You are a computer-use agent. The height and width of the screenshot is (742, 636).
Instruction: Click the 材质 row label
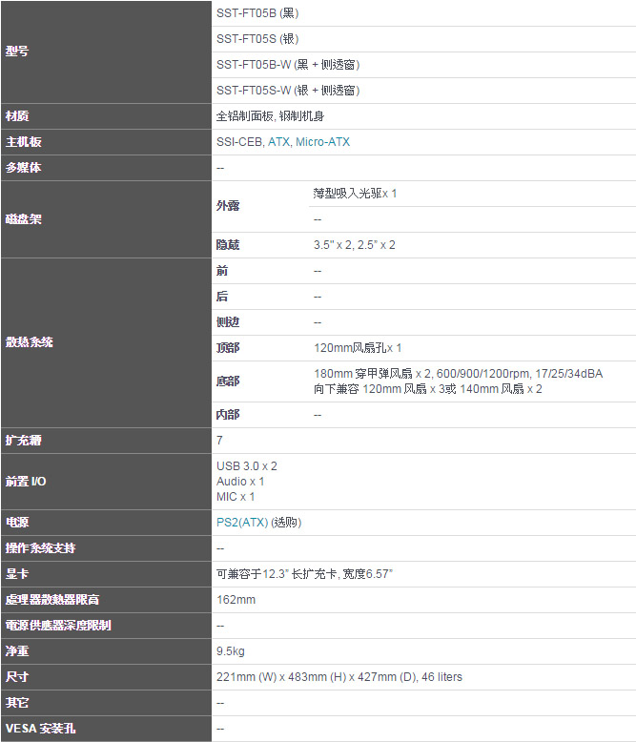point(17,116)
